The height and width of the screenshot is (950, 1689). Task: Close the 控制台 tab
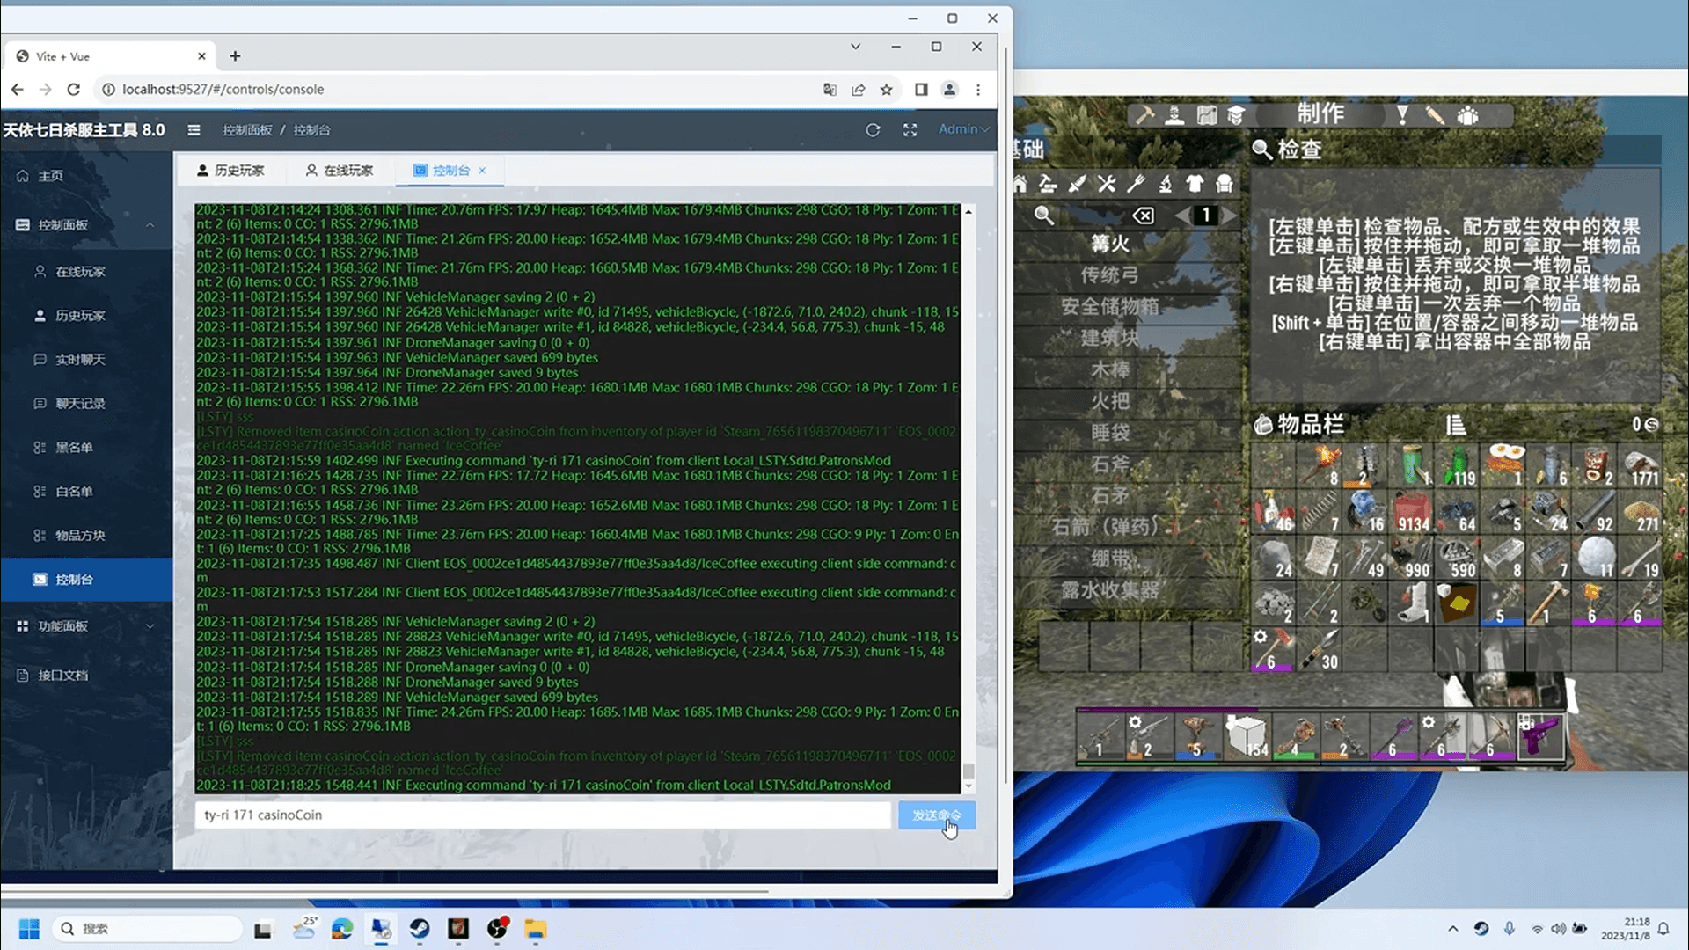tap(484, 171)
